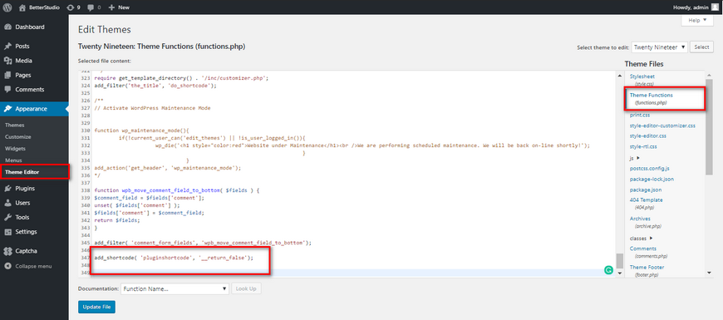Viewport: 723px width, 320px height.
Task: Open the Menus submenu item
Action: (x=13, y=160)
